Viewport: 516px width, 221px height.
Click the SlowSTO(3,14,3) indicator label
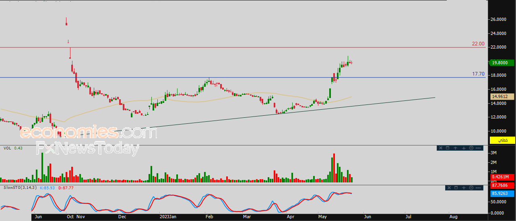[20, 188]
